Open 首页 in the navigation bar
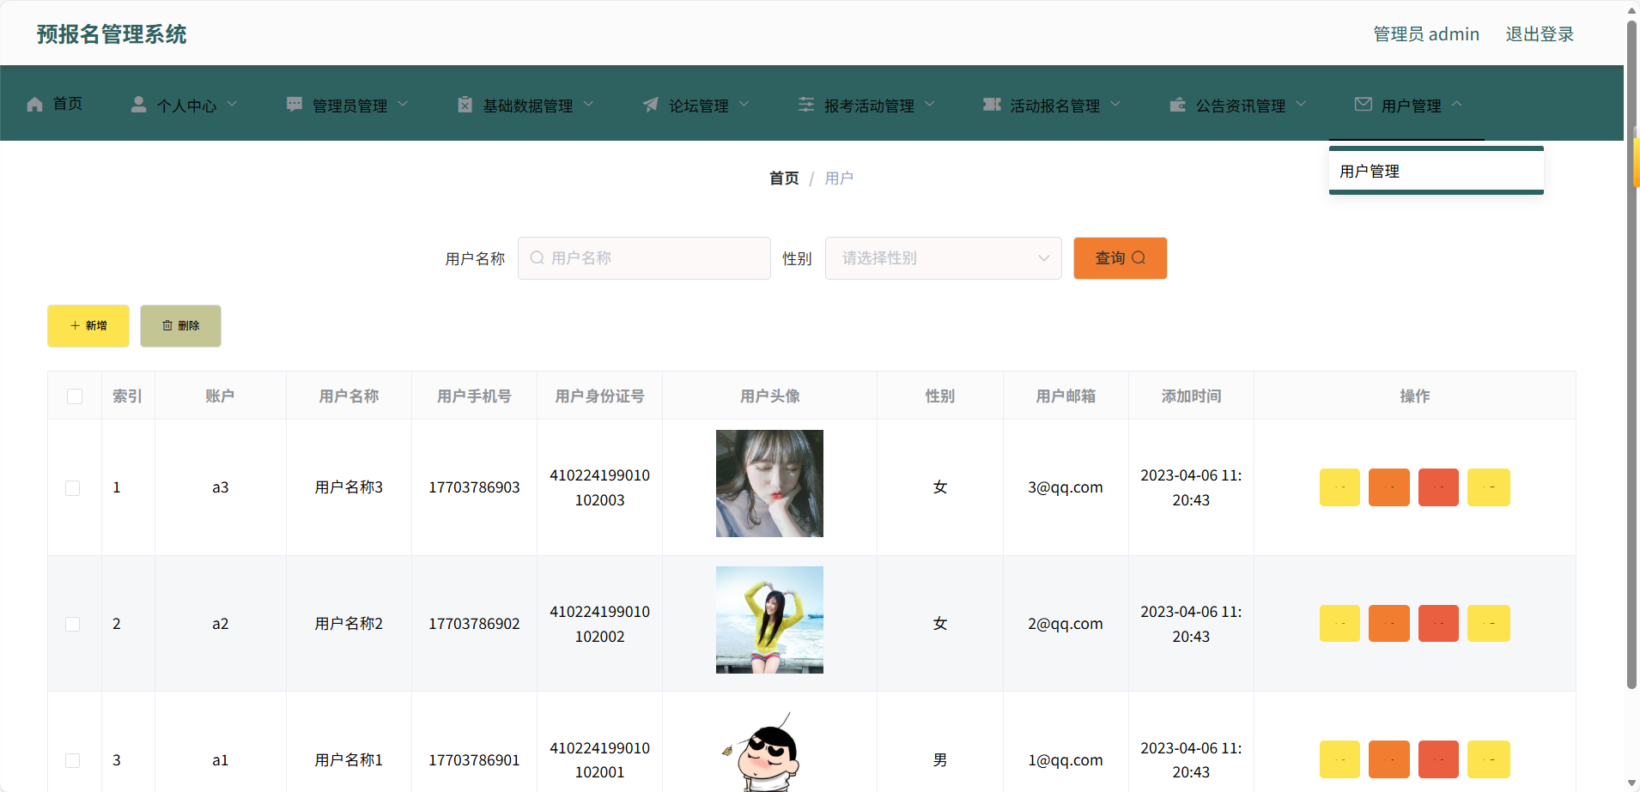This screenshot has width=1640, height=792. 68,104
